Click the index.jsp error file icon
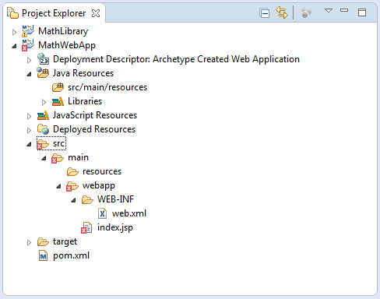The width and height of the screenshot is (380, 299). pos(86,227)
